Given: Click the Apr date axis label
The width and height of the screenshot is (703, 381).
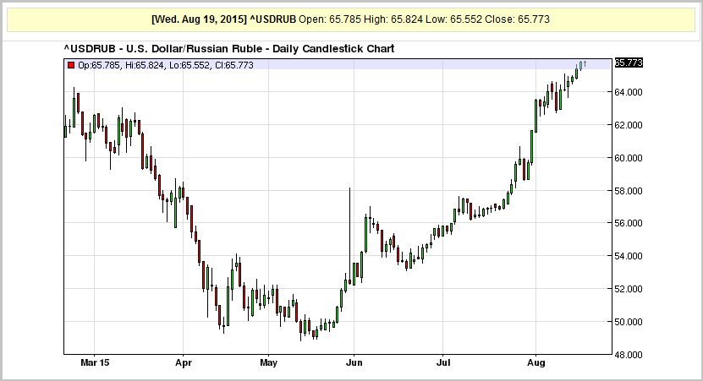Looking at the screenshot, I should [184, 363].
